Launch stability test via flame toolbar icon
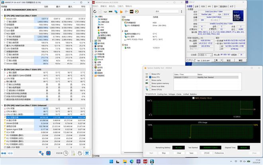 pyautogui.click(x=121, y=12)
